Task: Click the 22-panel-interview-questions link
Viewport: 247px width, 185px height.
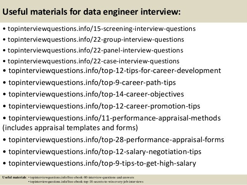Action: 94,50
